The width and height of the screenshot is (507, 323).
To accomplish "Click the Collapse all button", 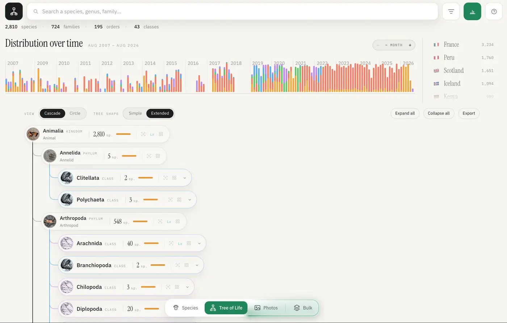I will pos(439,113).
